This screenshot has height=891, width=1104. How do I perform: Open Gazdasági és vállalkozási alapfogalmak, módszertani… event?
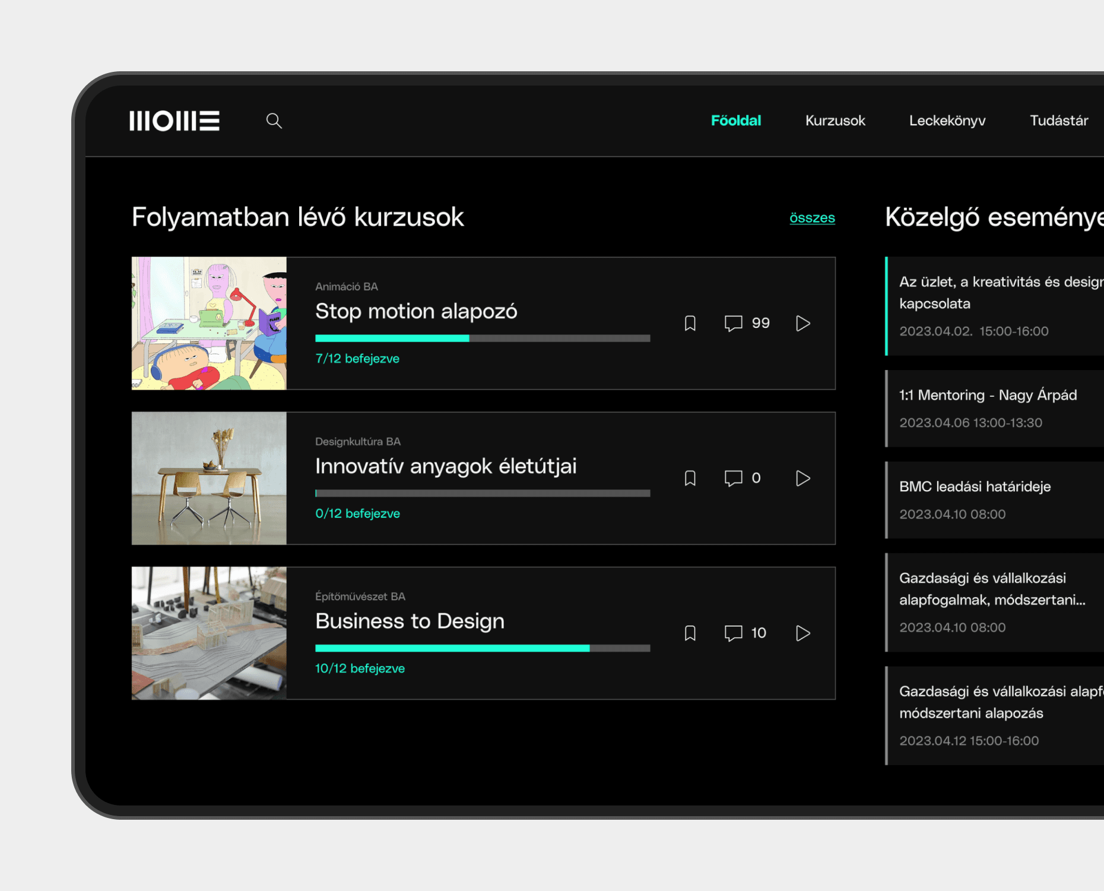point(995,602)
